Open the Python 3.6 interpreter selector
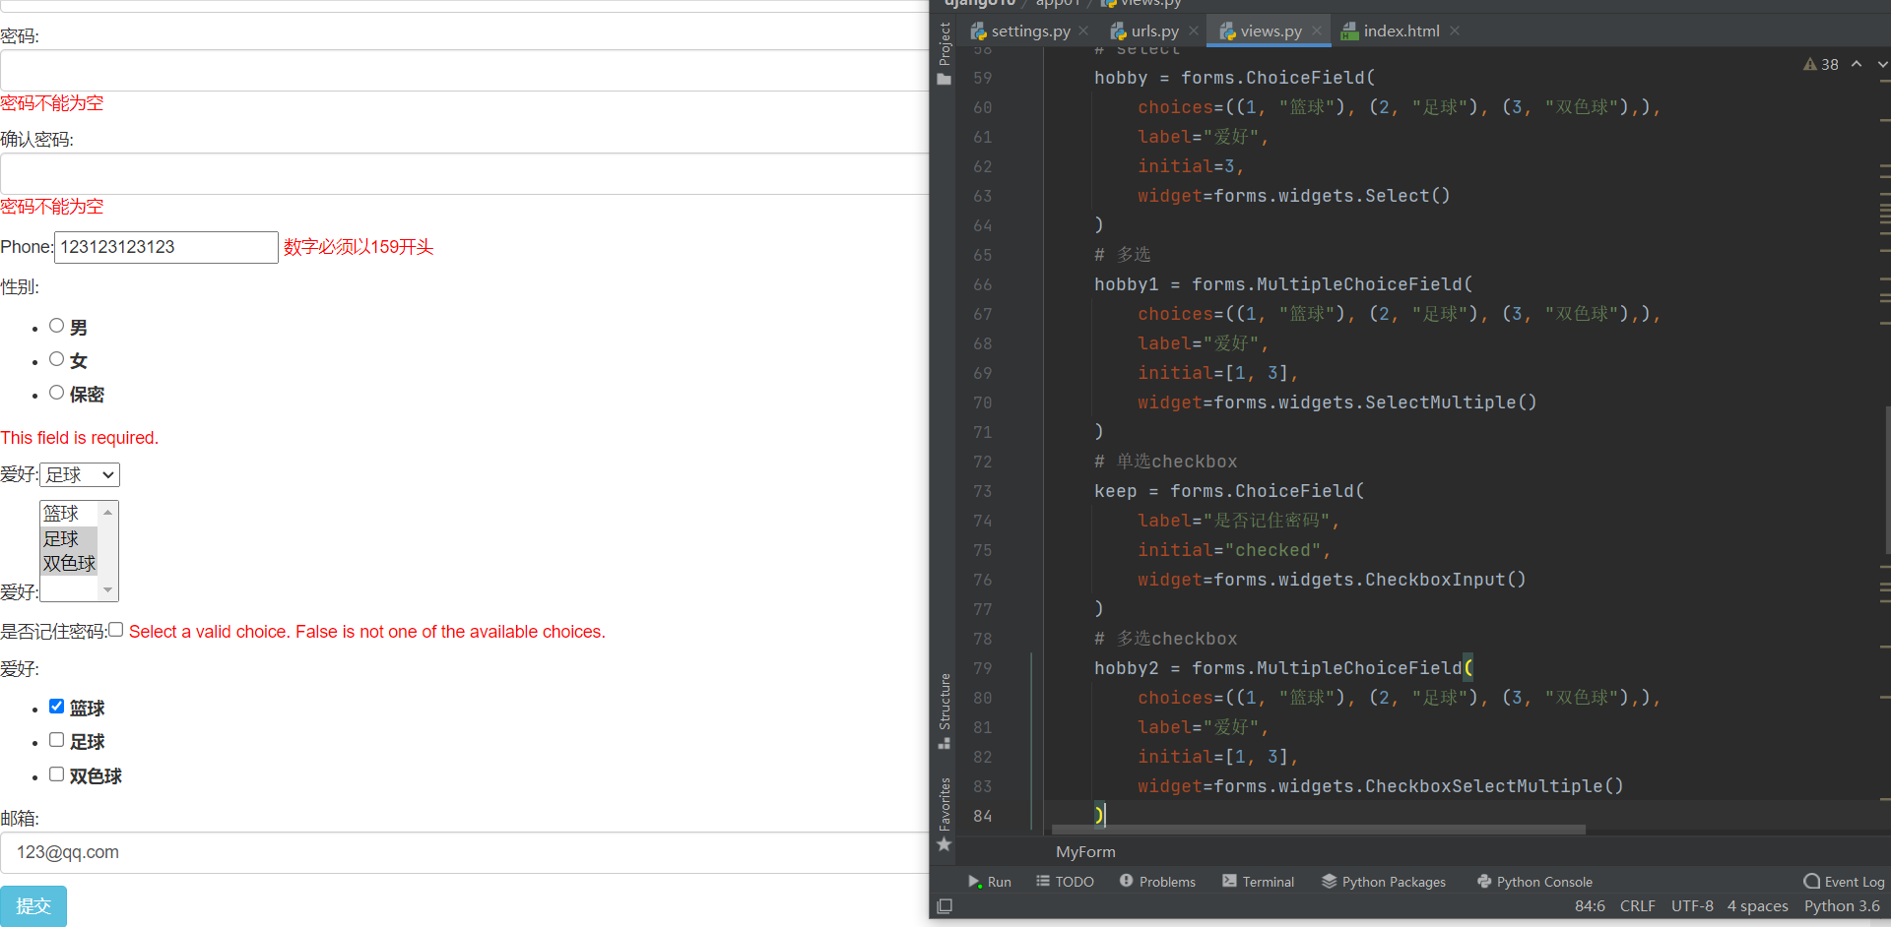 coord(1842,906)
